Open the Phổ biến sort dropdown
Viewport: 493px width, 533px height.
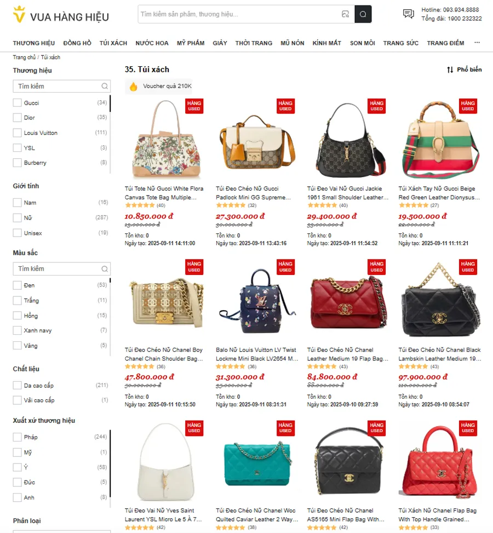pyautogui.click(x=464, y=70)
